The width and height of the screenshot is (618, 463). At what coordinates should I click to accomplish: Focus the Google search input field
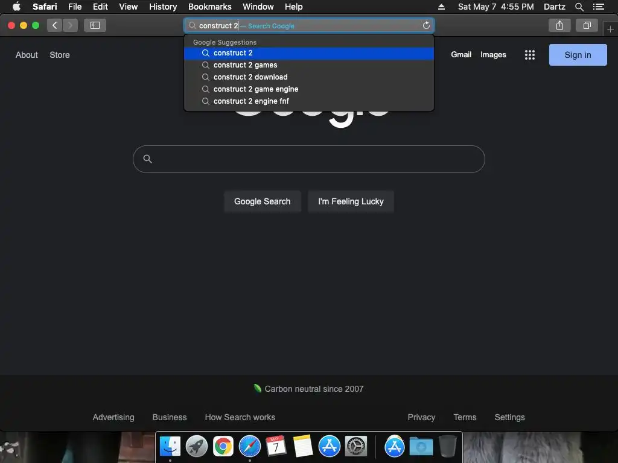309,159
